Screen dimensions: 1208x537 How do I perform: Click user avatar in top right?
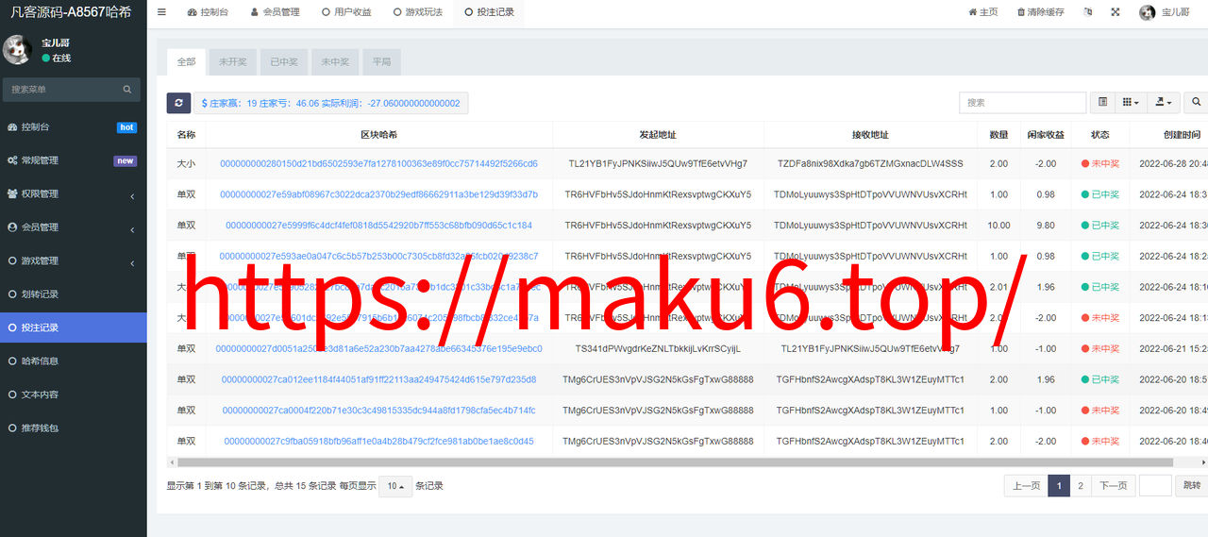(x=1148, y=12)
